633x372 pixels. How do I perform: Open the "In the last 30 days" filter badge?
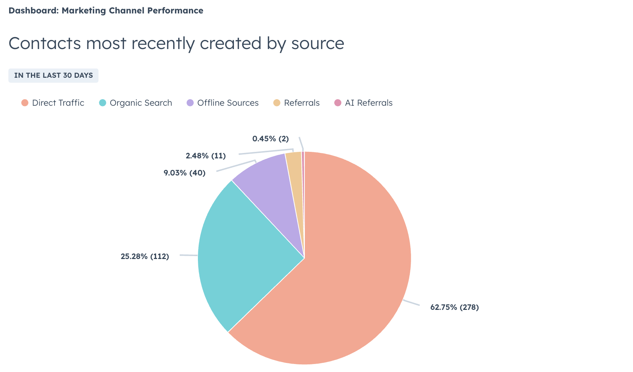pyautogui.click(x=53, y=76)
